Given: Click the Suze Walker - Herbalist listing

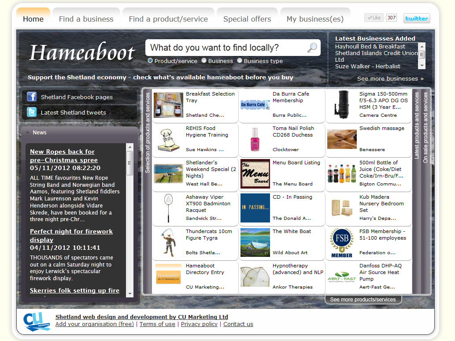Looking at the screenshot, I should (x=368, y=66).
